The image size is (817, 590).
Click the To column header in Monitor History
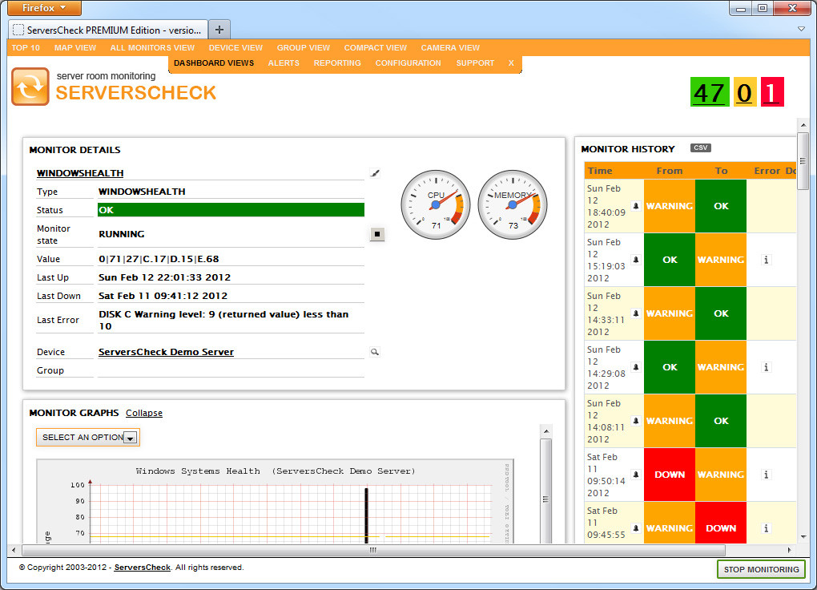click(721, 171)
